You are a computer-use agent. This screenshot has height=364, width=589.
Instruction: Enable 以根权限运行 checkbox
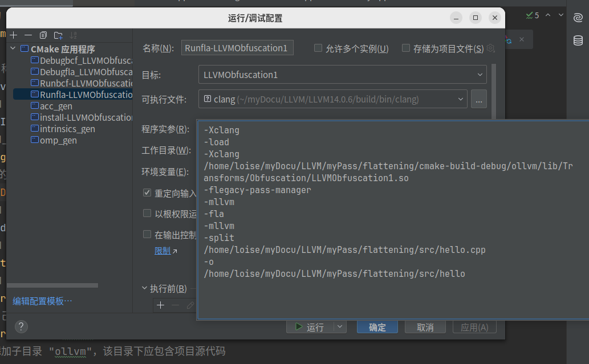tap(147, 213)
